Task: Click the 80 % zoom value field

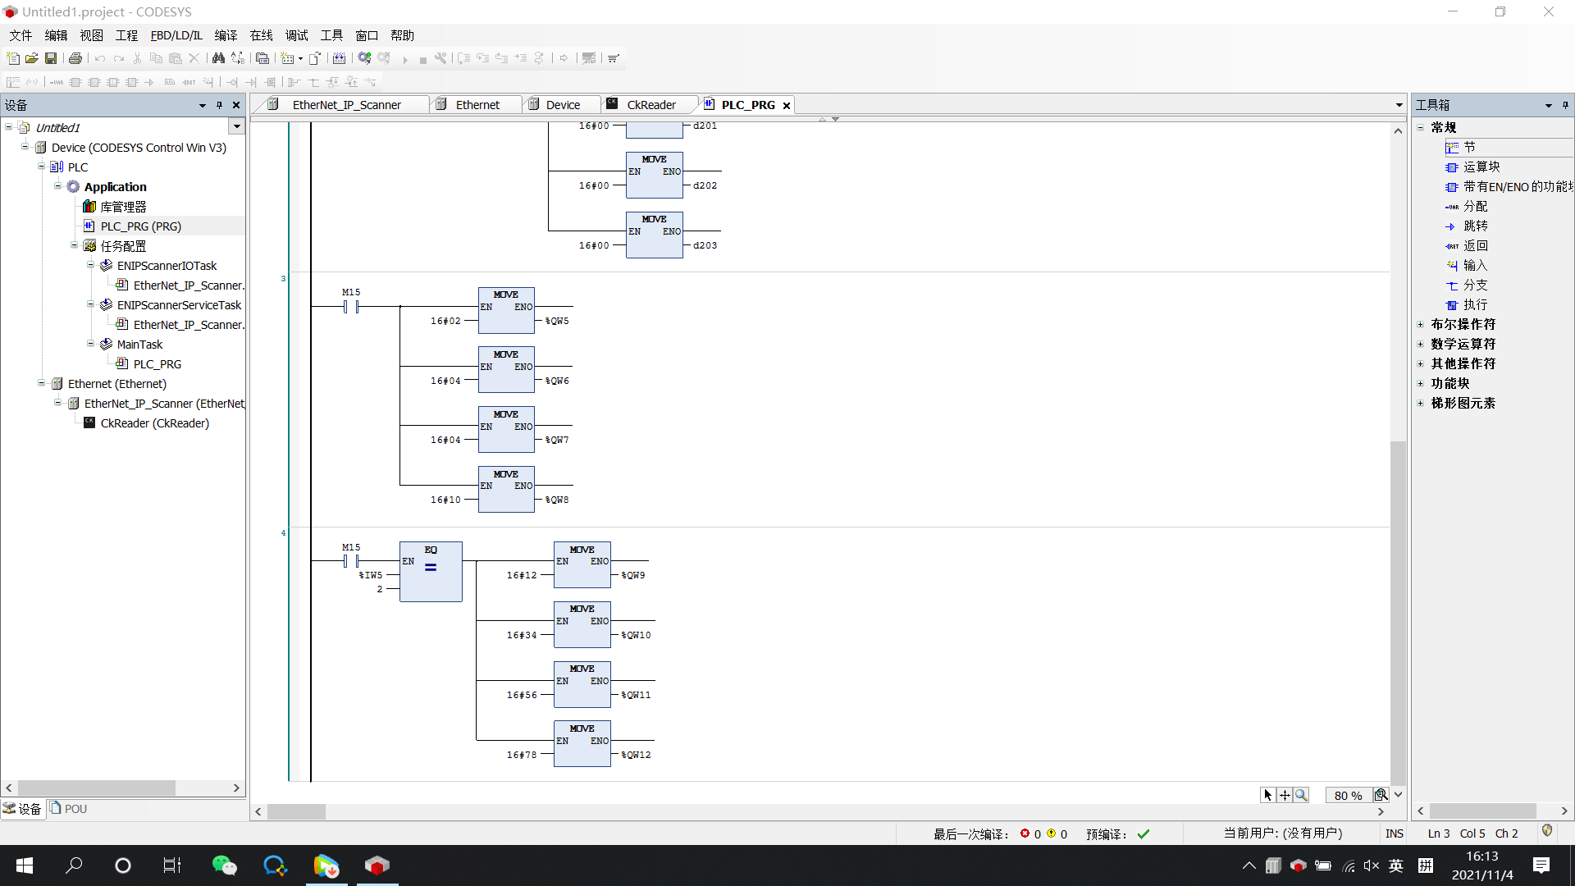Action: [1348, 795]
